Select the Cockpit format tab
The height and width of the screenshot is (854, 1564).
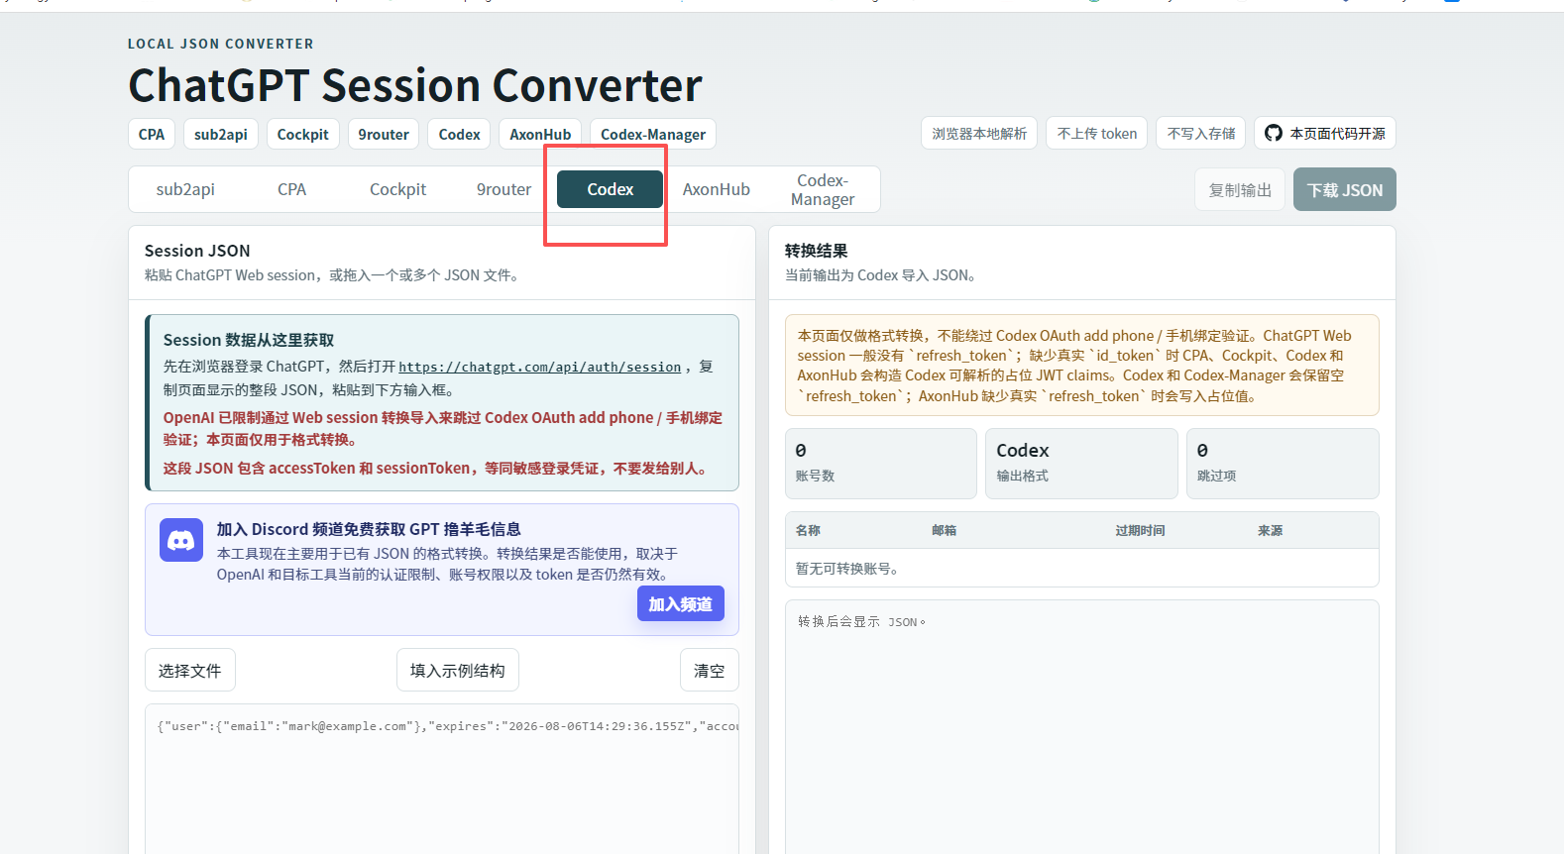point(397,189)
